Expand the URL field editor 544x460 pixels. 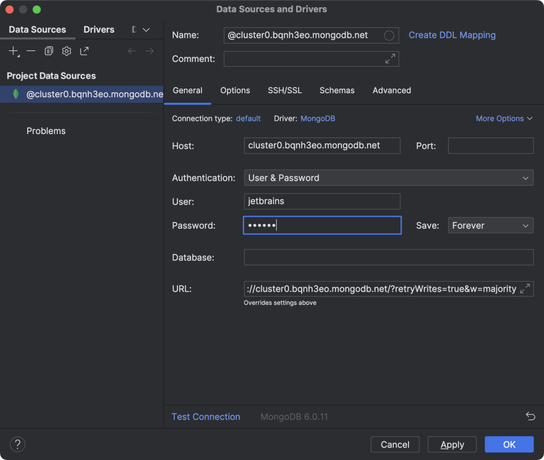click(525, 289)
